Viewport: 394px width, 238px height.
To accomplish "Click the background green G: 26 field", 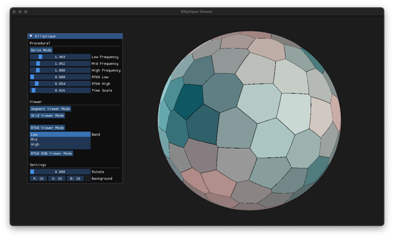I will click(x=57, y=178).
